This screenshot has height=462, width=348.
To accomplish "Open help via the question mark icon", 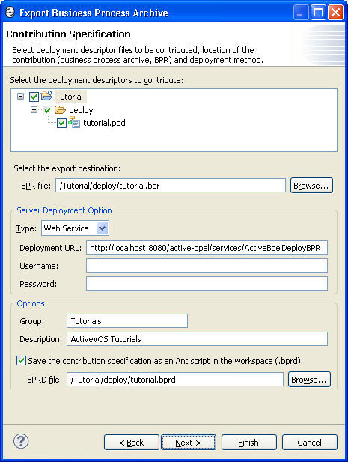I will point(21,441).
